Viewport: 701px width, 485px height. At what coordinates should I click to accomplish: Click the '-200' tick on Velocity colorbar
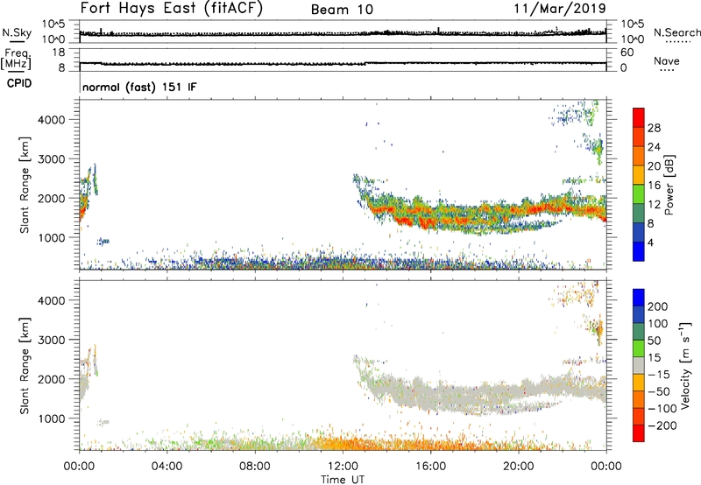pos(662,425)
